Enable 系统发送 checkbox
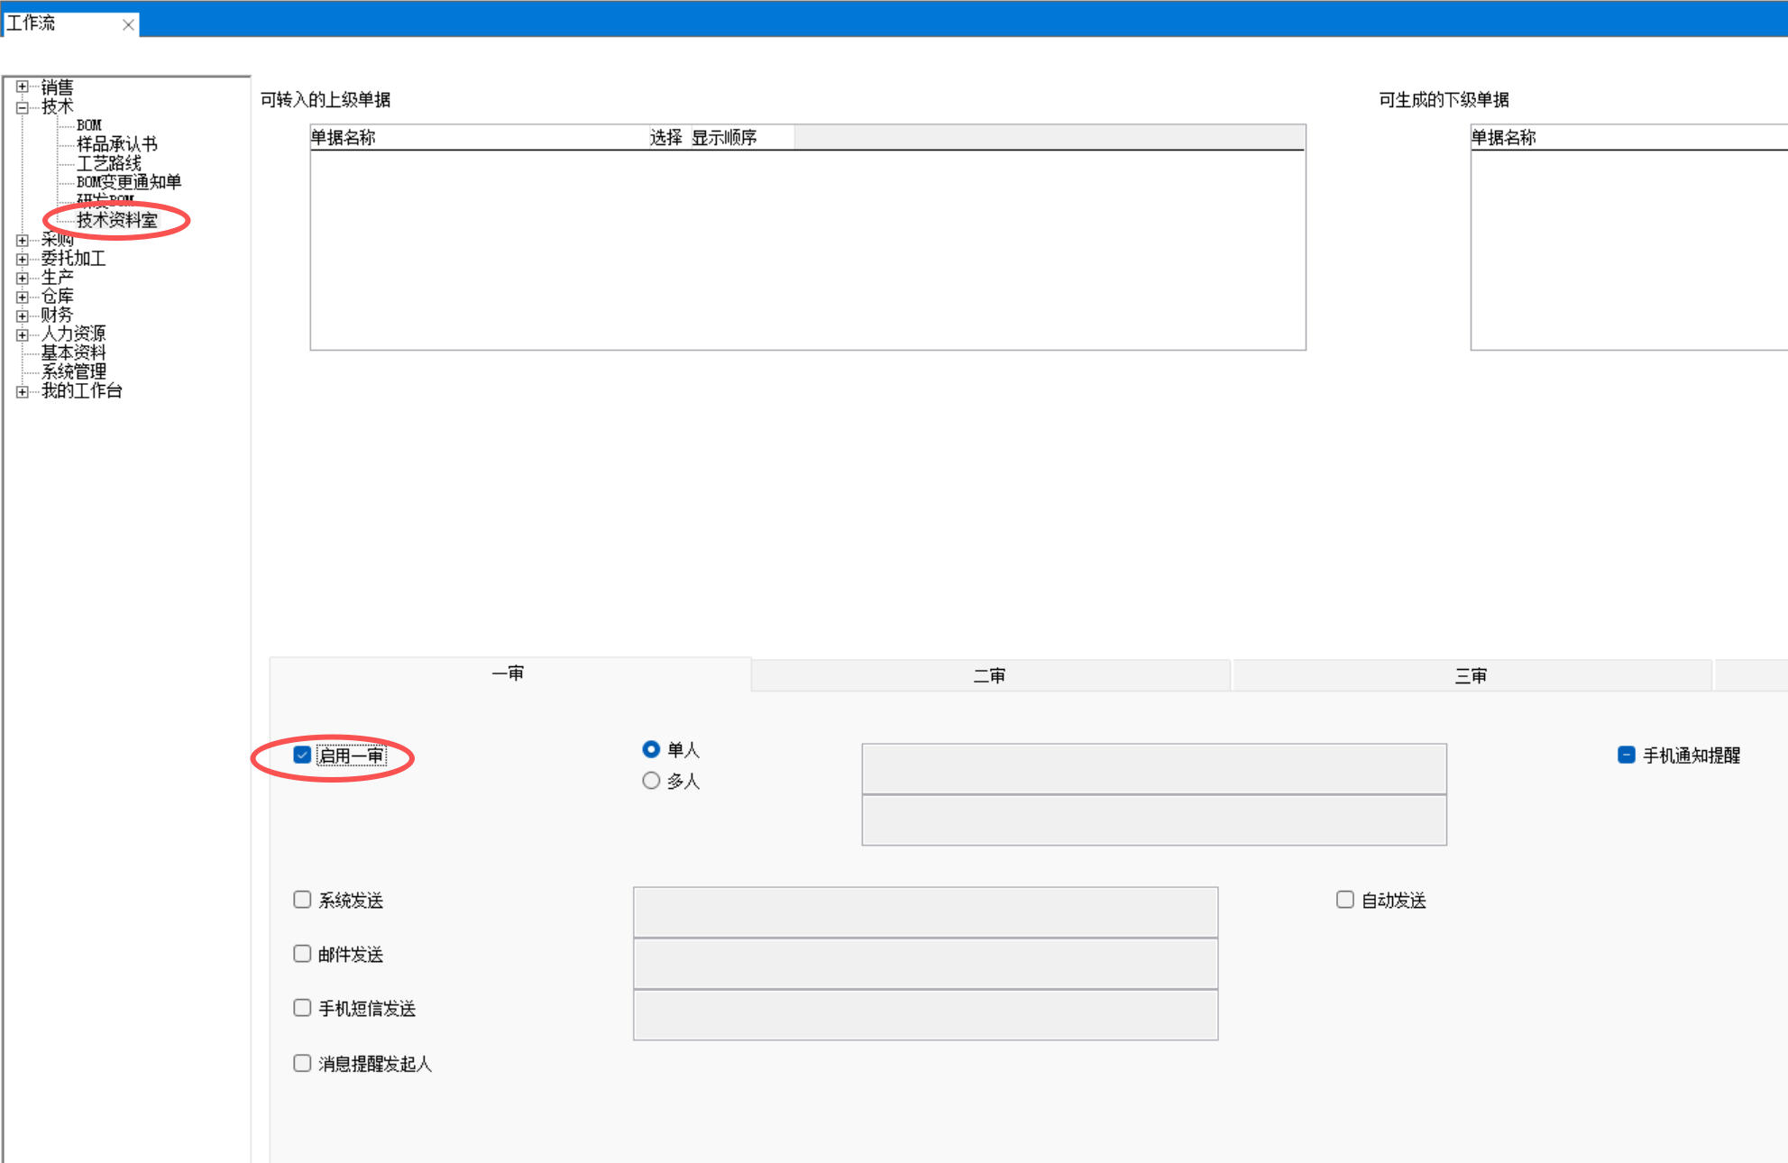Image resolution: width=1788 pixels, height=1163 pixels. 303,900
